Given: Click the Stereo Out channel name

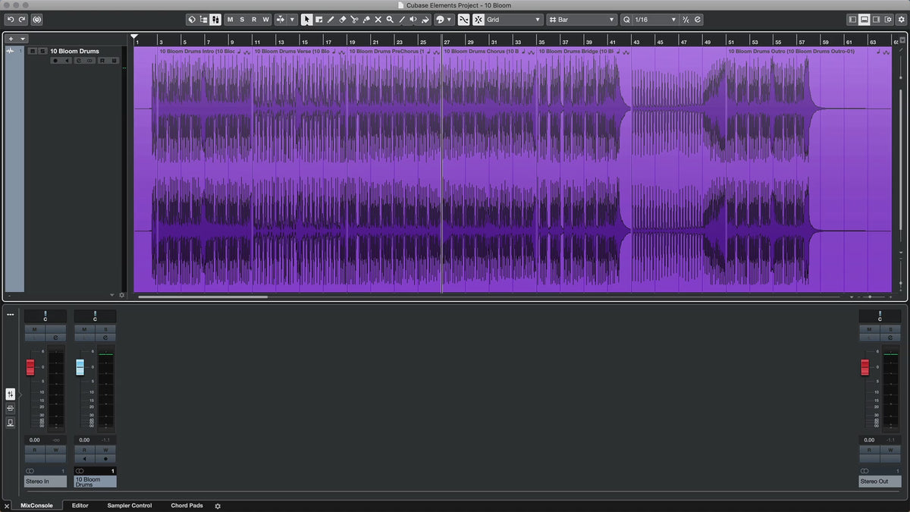Looking at the screenshot, I should pos(879,481).
